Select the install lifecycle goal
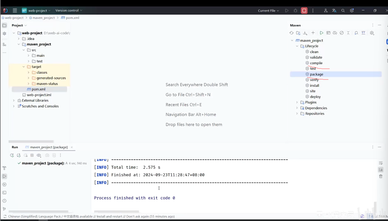 point(312,85)
